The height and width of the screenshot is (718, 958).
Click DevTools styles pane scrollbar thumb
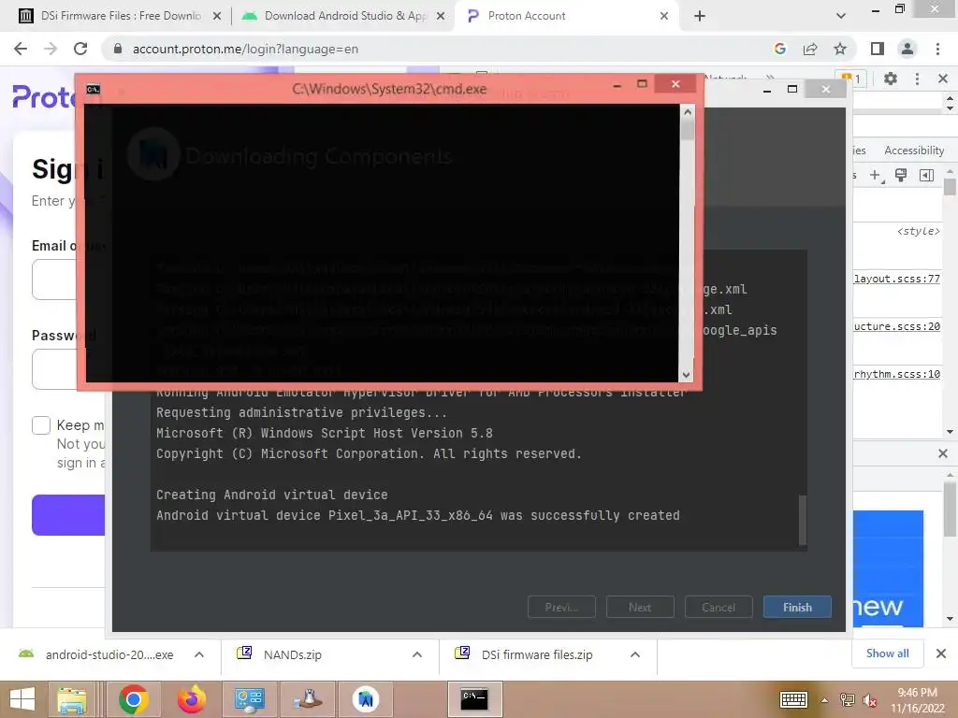click(x=949, y=186)
